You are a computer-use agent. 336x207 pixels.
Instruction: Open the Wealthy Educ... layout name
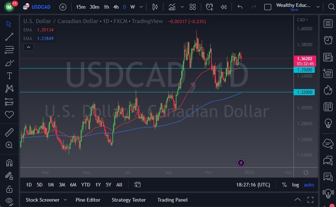coord(293,5)
